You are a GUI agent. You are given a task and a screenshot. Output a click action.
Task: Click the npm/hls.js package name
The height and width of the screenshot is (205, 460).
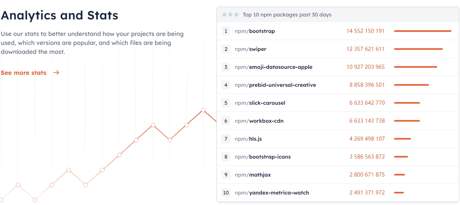pos(248,139)
